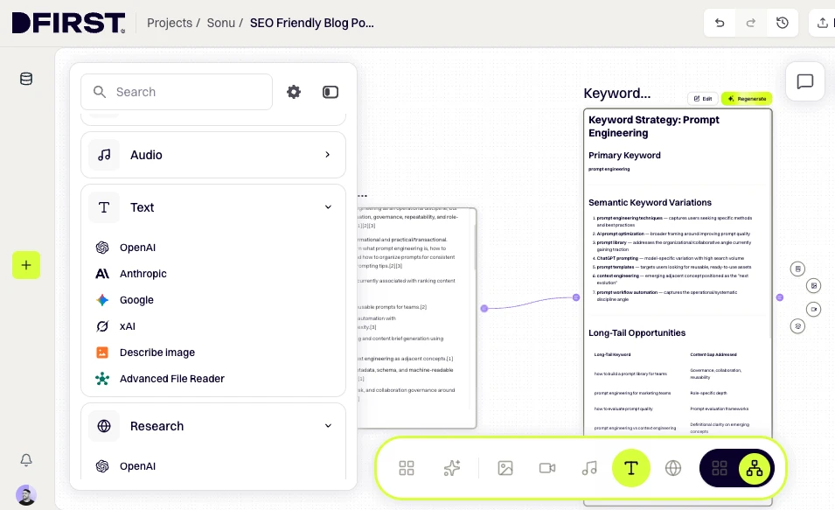Click Semantic Keyword Variations heading
The height and width of the screenshot is (510, 835).
[650, 202]
